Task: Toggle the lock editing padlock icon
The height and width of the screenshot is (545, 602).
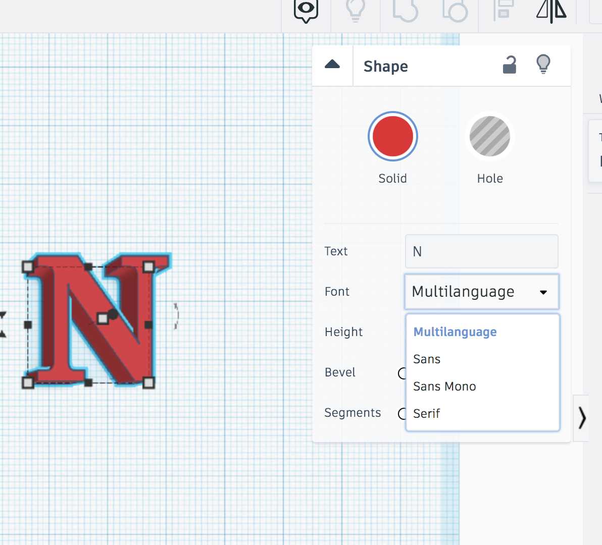Action: point(510,65)
